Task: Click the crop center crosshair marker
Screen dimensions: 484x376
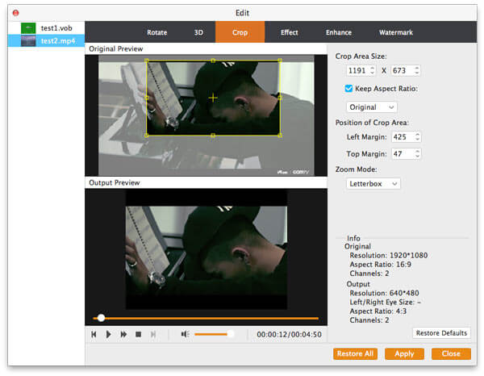Action: pos(213,98)
